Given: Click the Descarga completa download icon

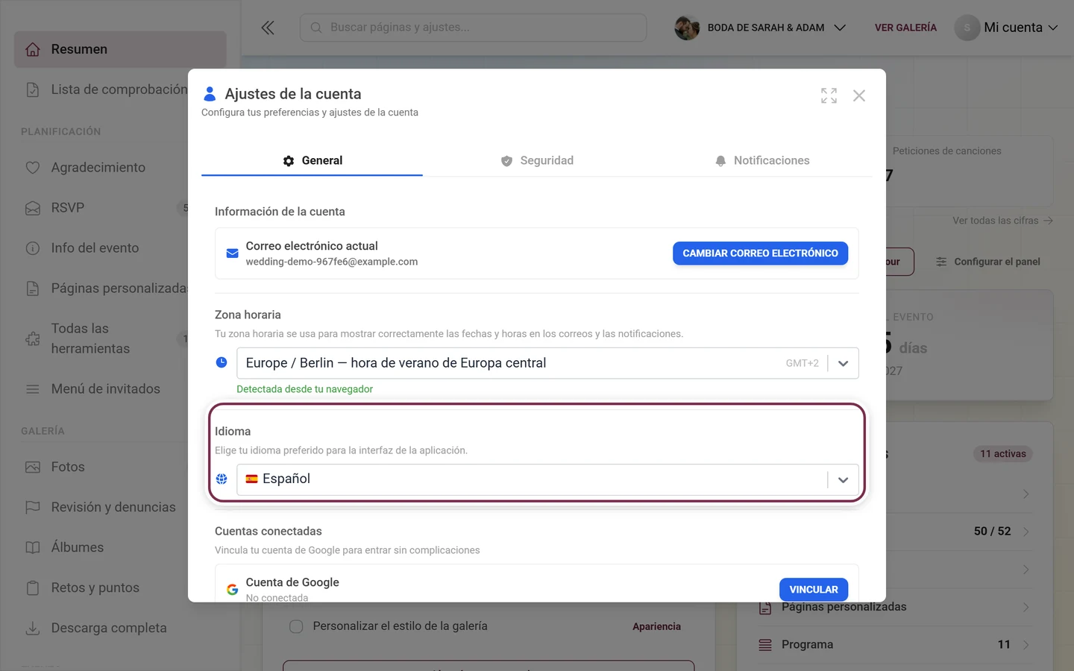Looking at the screenshot, I should [x=33, y=628].
